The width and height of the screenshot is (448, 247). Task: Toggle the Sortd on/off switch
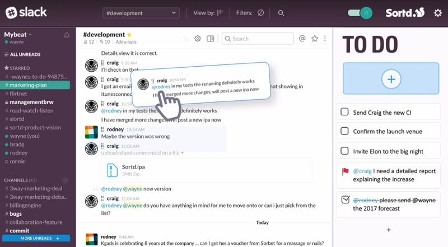pyautogui.click(x=360, y=12)
